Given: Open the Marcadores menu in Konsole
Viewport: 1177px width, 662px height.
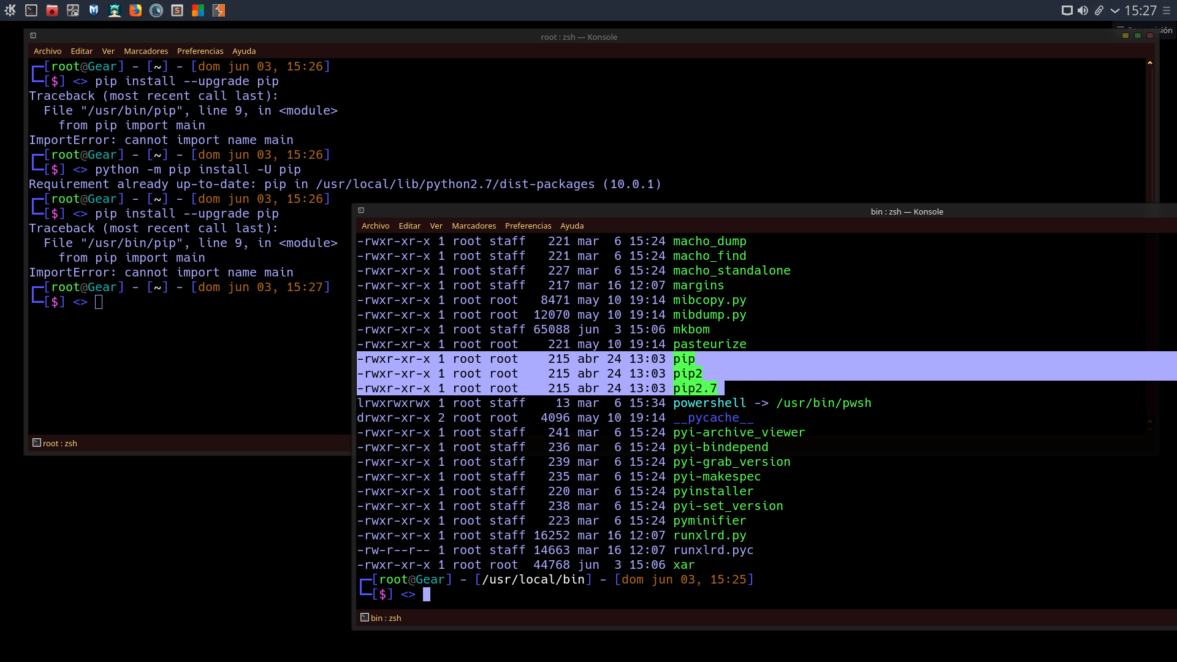Looking at the screenshot, I should [146, 51].
